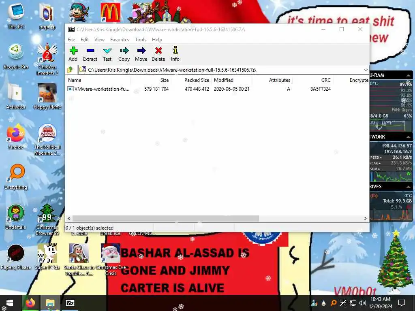415x311 pixels.
Task: Open the notification center icon
Action: [402, 303]
